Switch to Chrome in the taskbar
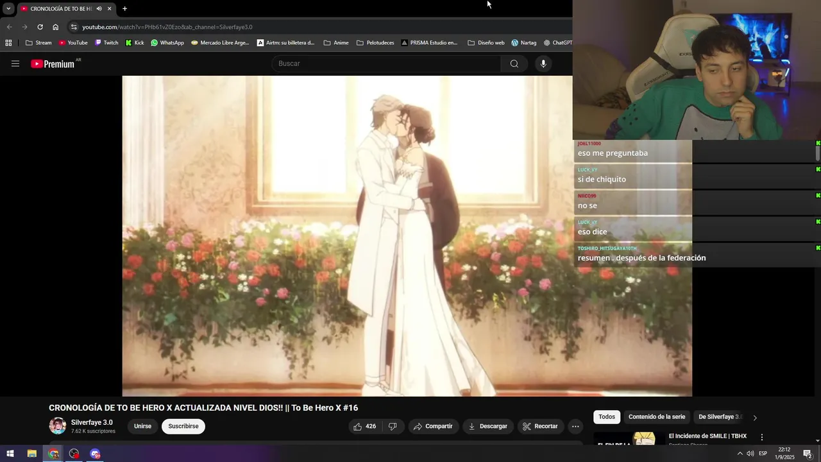Image resolution: width=821 pixels, height=462 pixels. (x=53, y=454)
